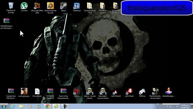
Task: Click the theloquendero525 blue banner
Action: (x=157, y=8)
